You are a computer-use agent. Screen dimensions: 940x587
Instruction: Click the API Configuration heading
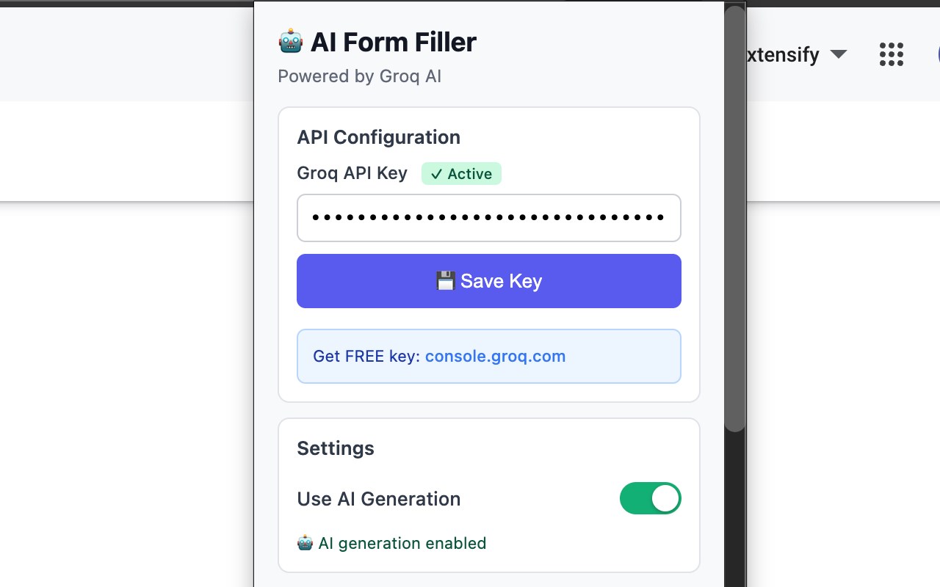tap(378, 137)
